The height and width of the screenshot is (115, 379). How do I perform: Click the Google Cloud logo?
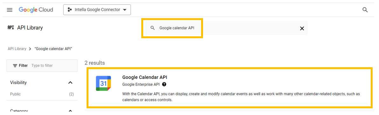pyautogui.click(x=36, y=10)
